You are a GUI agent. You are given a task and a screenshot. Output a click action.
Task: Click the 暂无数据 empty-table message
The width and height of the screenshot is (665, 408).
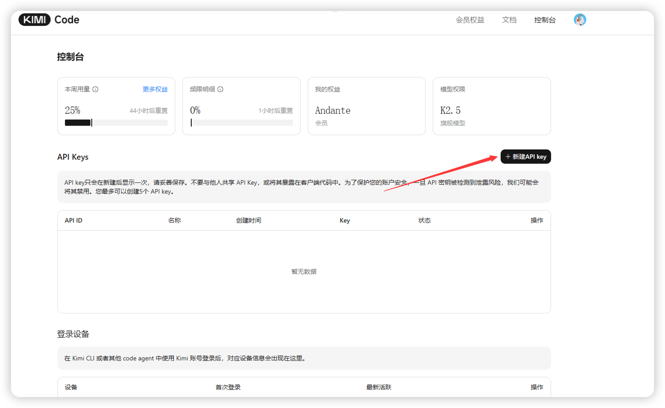pos(304,272)
